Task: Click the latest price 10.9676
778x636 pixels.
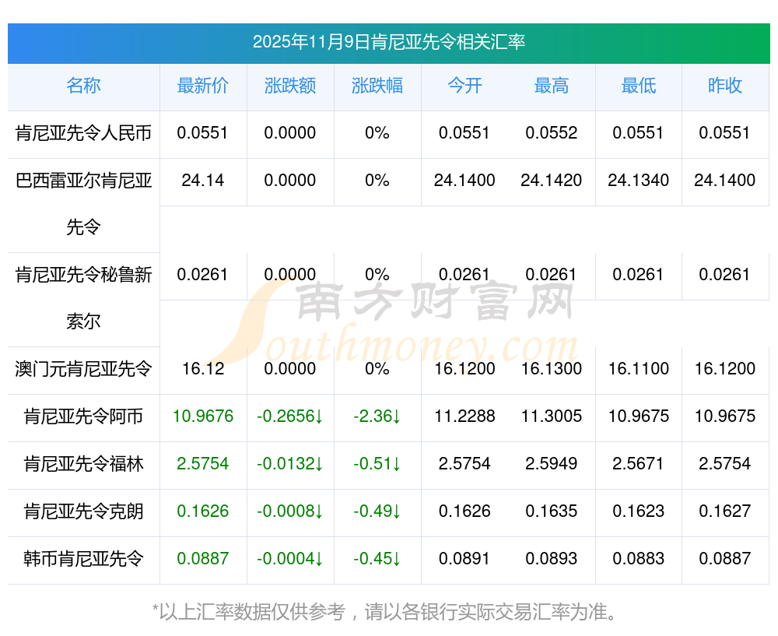Action: (202, 416)
